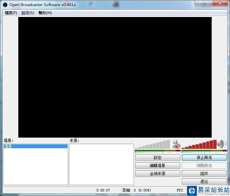The image size is (230, 196).
Task: Click the 丟幀 dropped frames status
Action: tap(137, 190)
